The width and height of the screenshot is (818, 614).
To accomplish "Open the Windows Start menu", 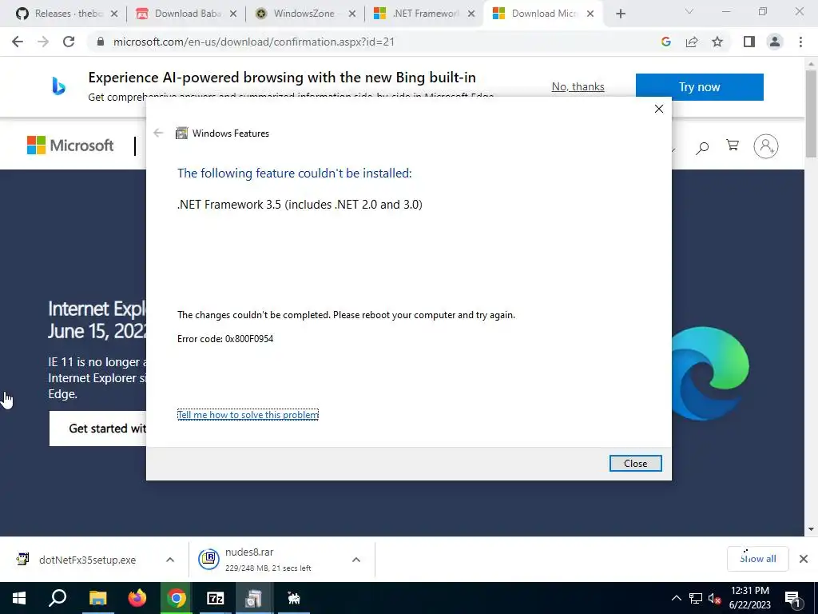I will click(19, 598).
